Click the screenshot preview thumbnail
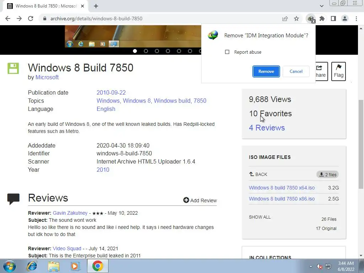This screenshot has height=273, width=364. tap(133, 36)
